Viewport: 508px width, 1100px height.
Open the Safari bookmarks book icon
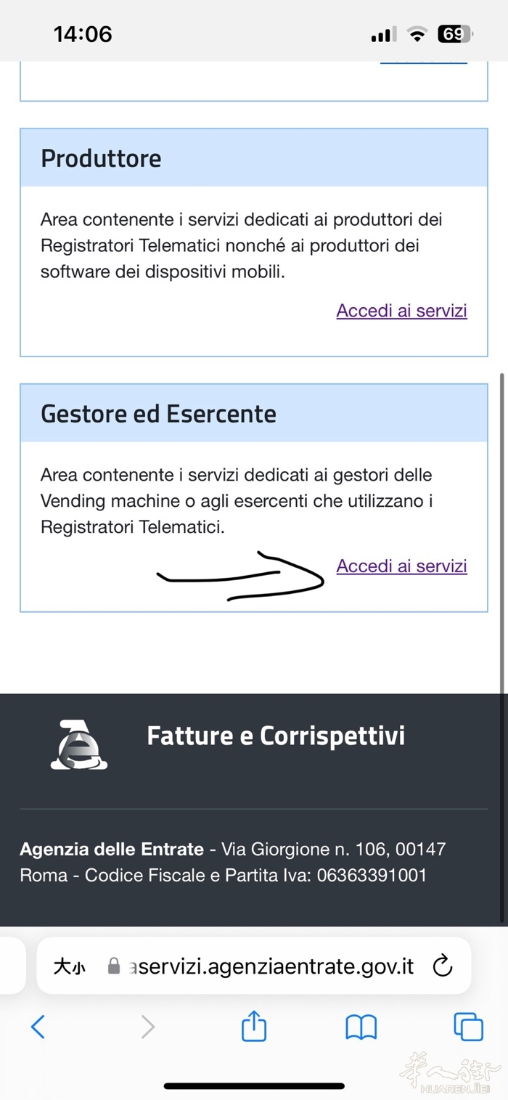(361, 1027)
